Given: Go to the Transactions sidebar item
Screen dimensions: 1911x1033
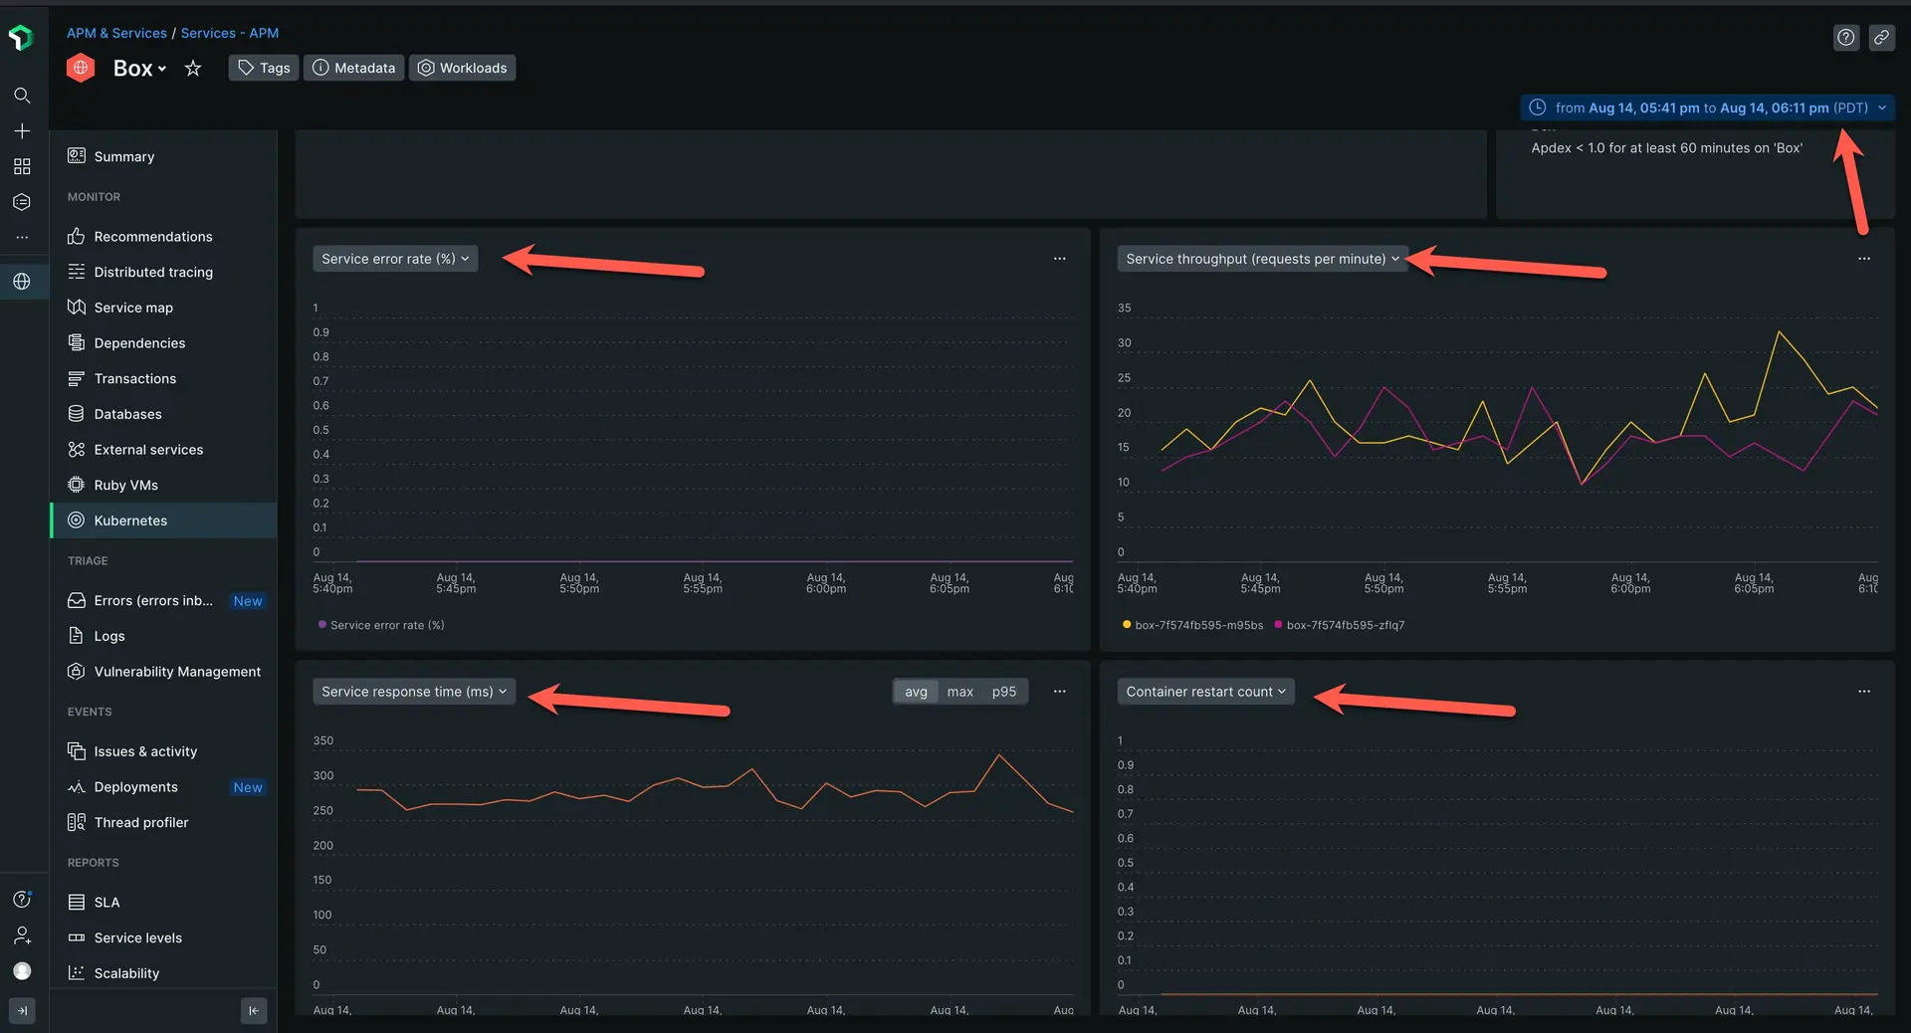Looking at the screenshot, I should click(x=135, y=378).
